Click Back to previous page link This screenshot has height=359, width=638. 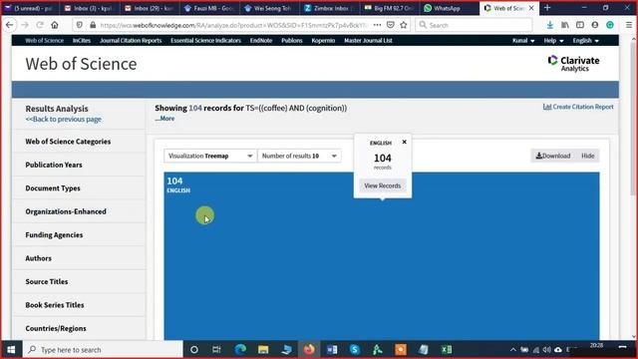tap(64, 119)
